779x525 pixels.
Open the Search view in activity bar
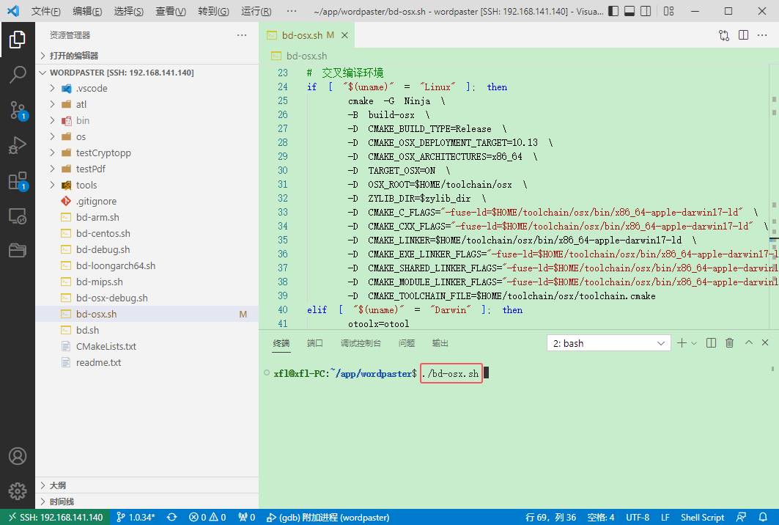click(18, 74)
